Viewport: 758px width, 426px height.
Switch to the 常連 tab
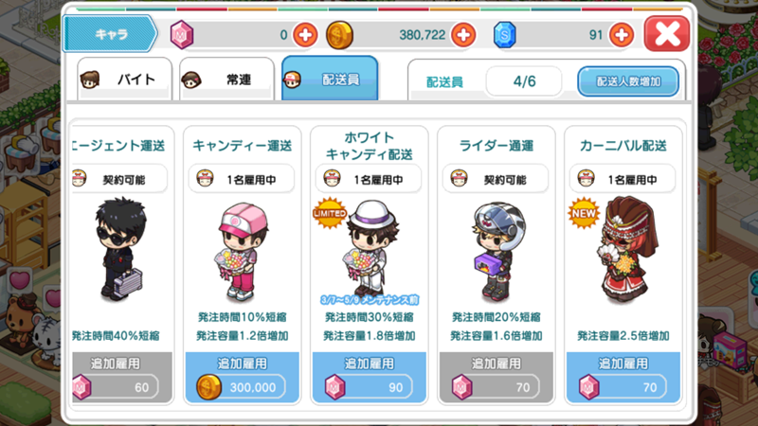(226, 80)
